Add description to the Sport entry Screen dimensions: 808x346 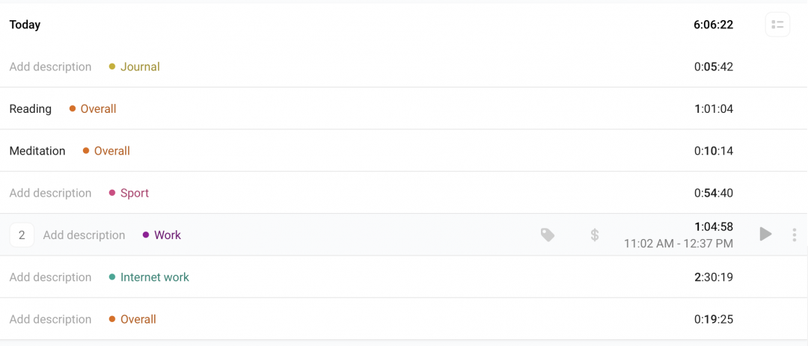(50, 193)
